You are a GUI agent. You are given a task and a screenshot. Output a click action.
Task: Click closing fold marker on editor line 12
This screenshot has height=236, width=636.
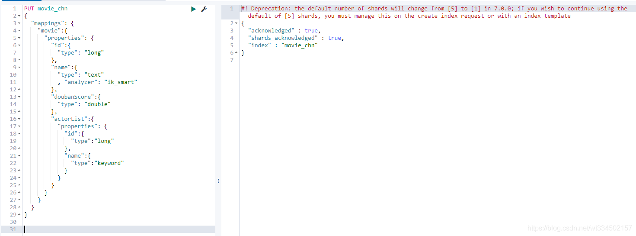click(x=19, y=90)
